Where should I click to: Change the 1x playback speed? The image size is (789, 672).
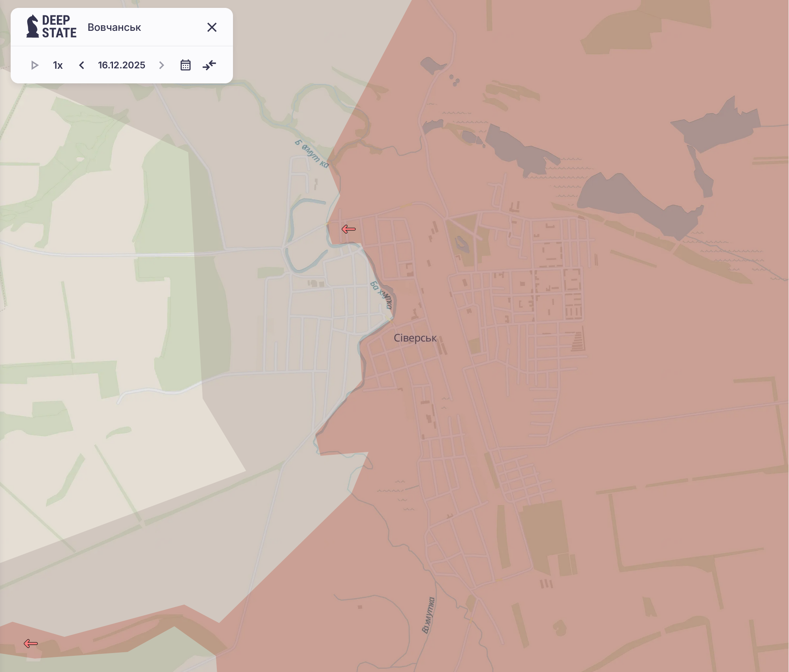[58, 65]
